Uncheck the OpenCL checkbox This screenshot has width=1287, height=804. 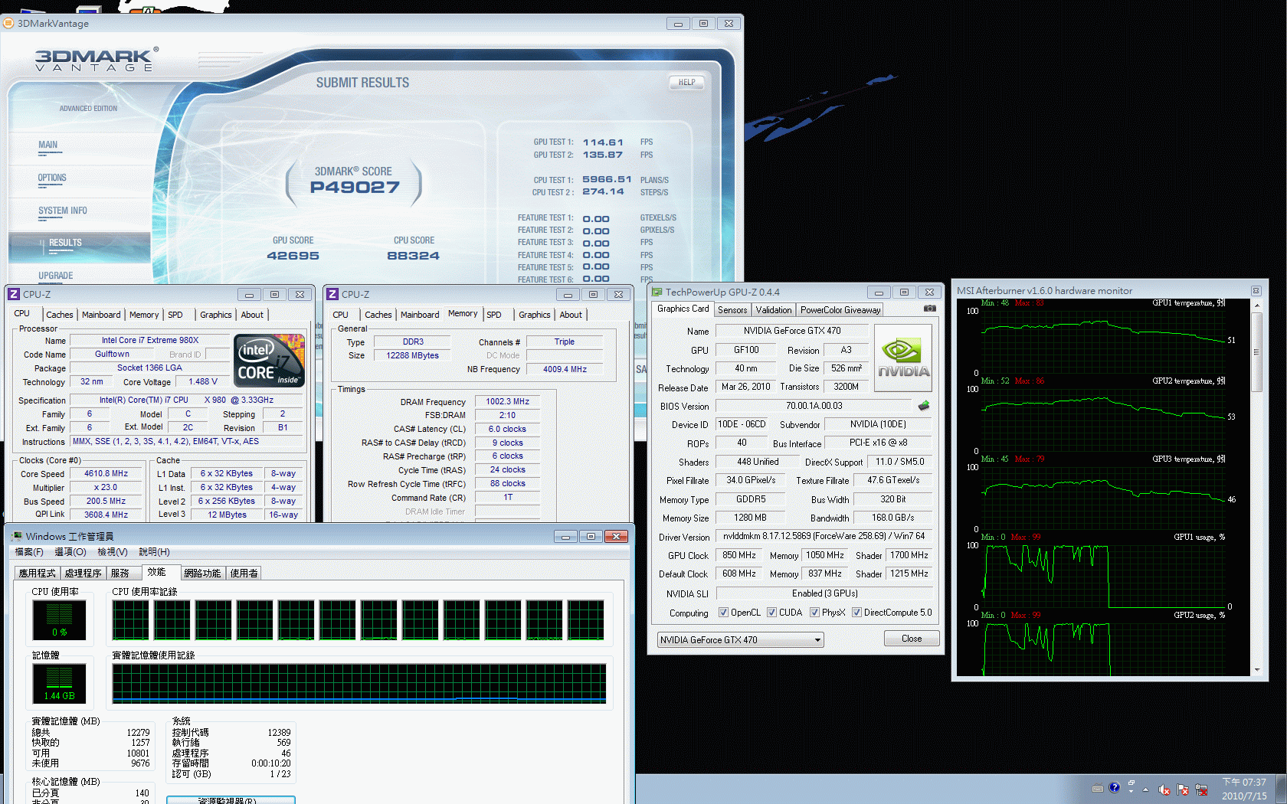coord(723,613)
